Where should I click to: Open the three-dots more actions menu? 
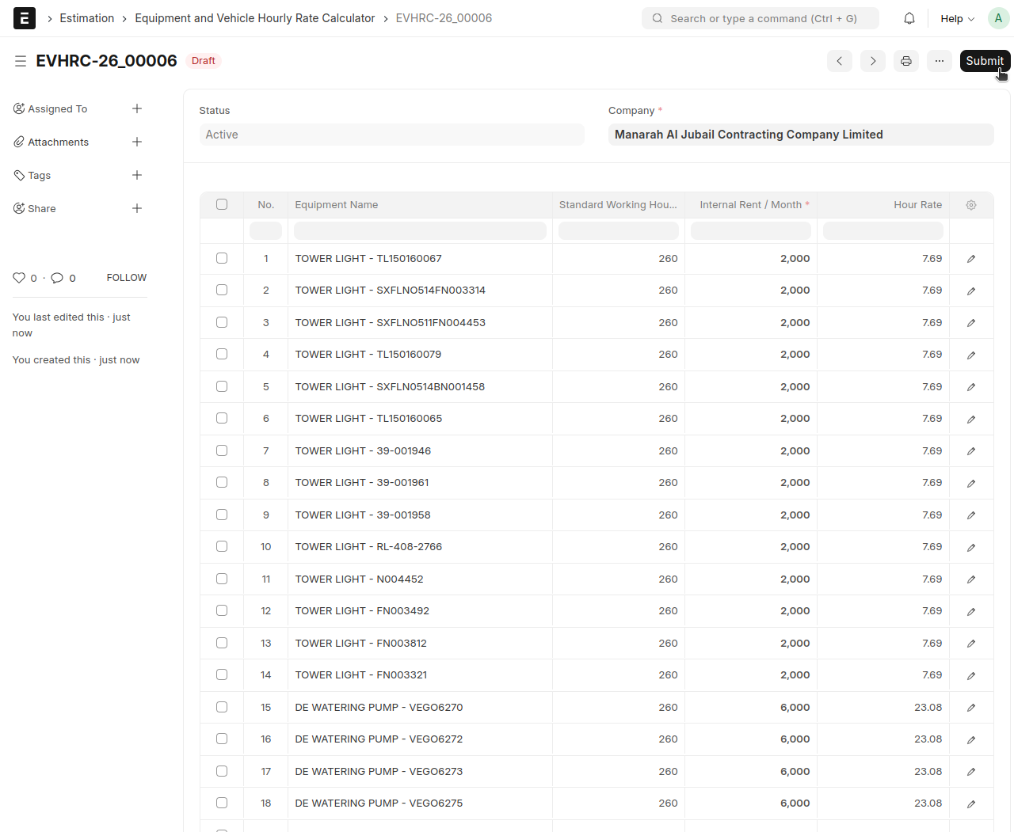click(940, 61)
